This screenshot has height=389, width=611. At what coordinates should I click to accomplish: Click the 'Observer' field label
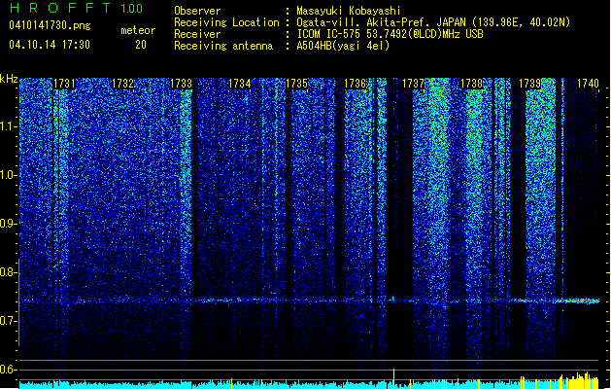pyautogui.click(x=197, y=11)
